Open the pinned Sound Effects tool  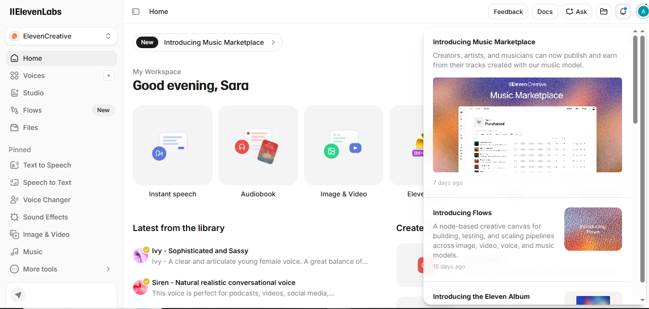pos(61,217)
